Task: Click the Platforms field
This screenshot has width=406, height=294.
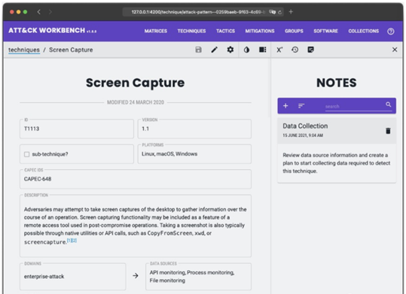Action: (194, 154)
